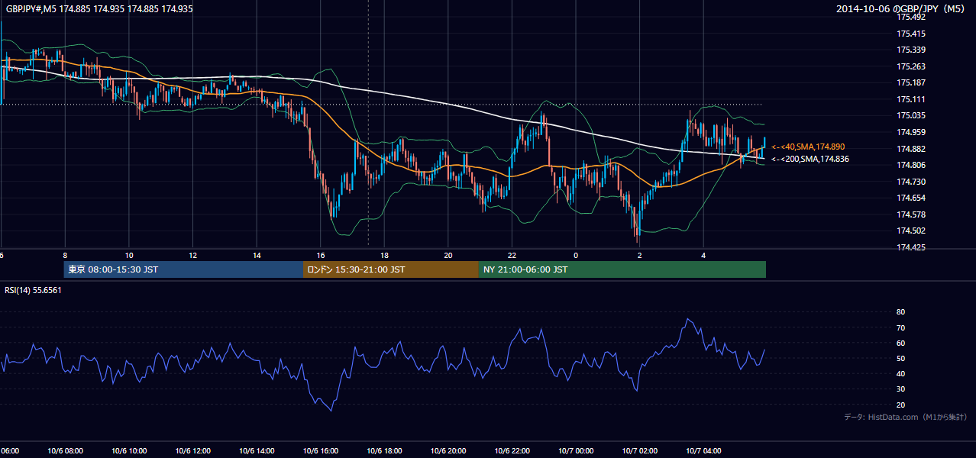Click price axis value 174.730
Viewport: 976px width, 458px height.
point(911,182)
